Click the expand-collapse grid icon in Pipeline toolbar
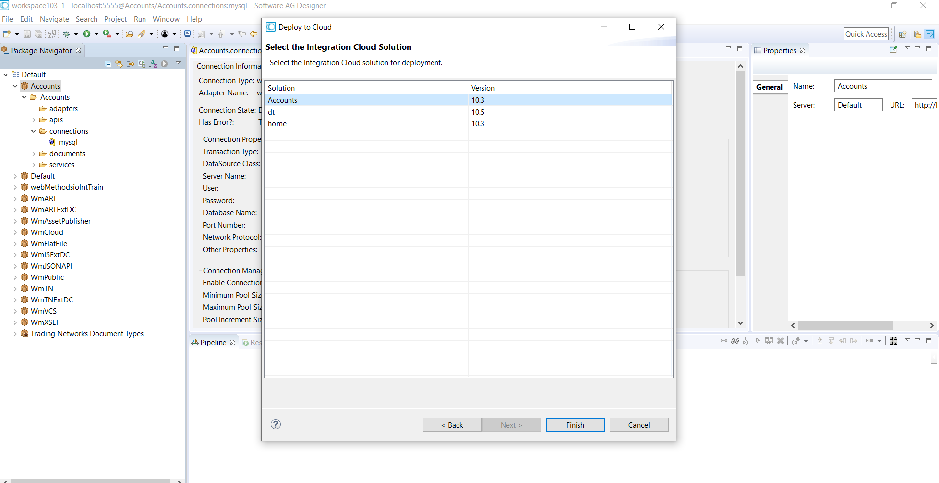Viewport: 939px width, 483px height. [894, 341]
